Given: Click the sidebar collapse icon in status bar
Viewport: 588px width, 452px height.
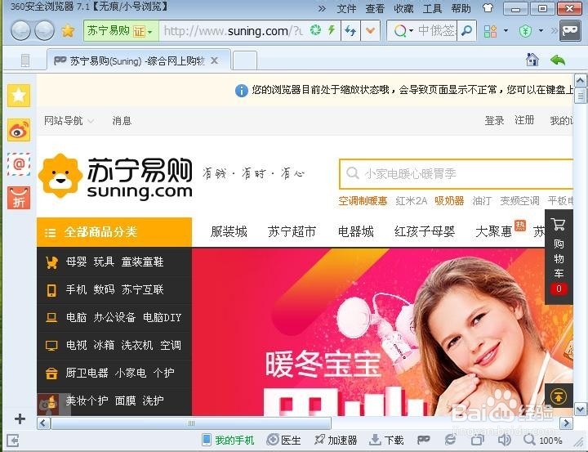Looking at the screenshot, I should tap(12, 441).
